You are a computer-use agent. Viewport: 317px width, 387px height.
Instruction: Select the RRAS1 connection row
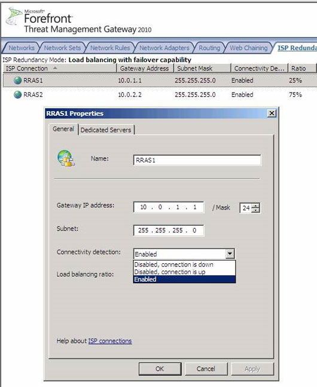[x=160, y=81]
